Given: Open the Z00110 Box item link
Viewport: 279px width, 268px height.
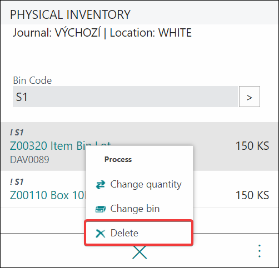Looking at the screenshot, I should (x=48, y=195).
